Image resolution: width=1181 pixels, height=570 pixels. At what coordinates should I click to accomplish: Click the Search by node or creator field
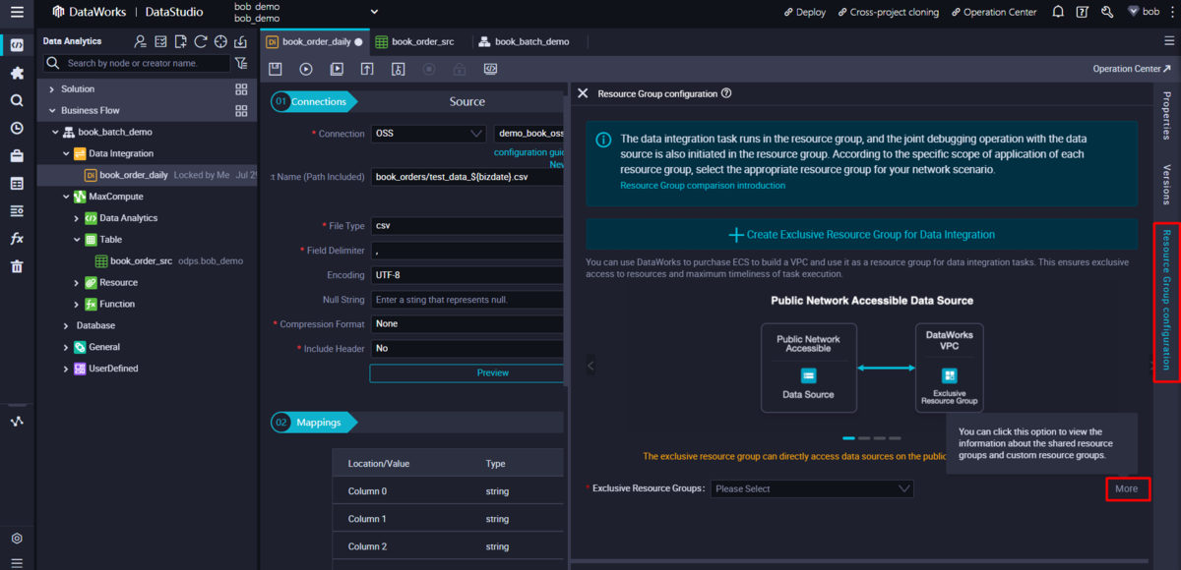coord(137,63)
